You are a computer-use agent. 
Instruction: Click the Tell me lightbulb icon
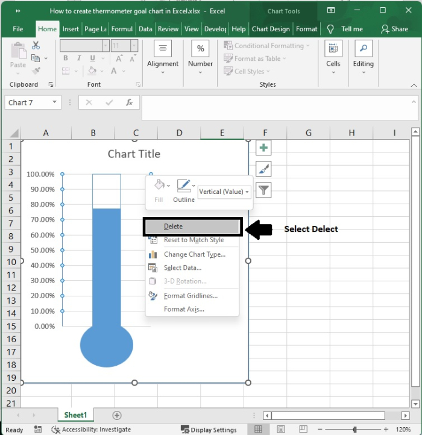point(330,29)
